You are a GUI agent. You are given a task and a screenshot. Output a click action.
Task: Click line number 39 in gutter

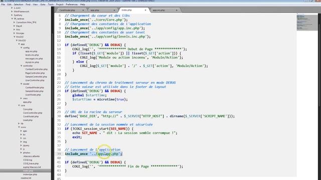pos(59,154)
